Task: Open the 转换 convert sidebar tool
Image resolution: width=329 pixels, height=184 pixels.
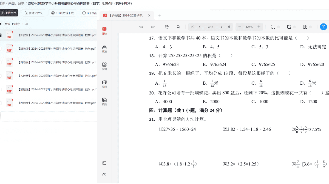Action: coord(104,102)
